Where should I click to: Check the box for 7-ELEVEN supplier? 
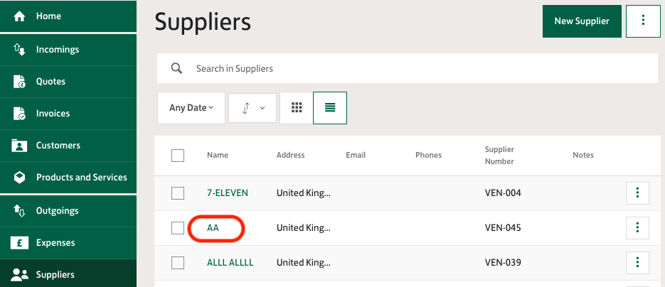[178, 193]
